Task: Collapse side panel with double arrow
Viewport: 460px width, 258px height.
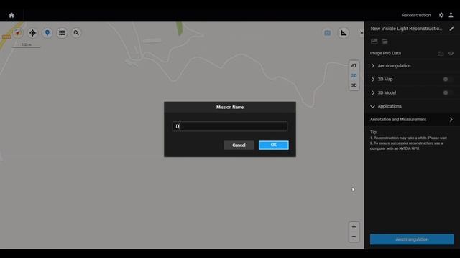Action: click(362, 33)
